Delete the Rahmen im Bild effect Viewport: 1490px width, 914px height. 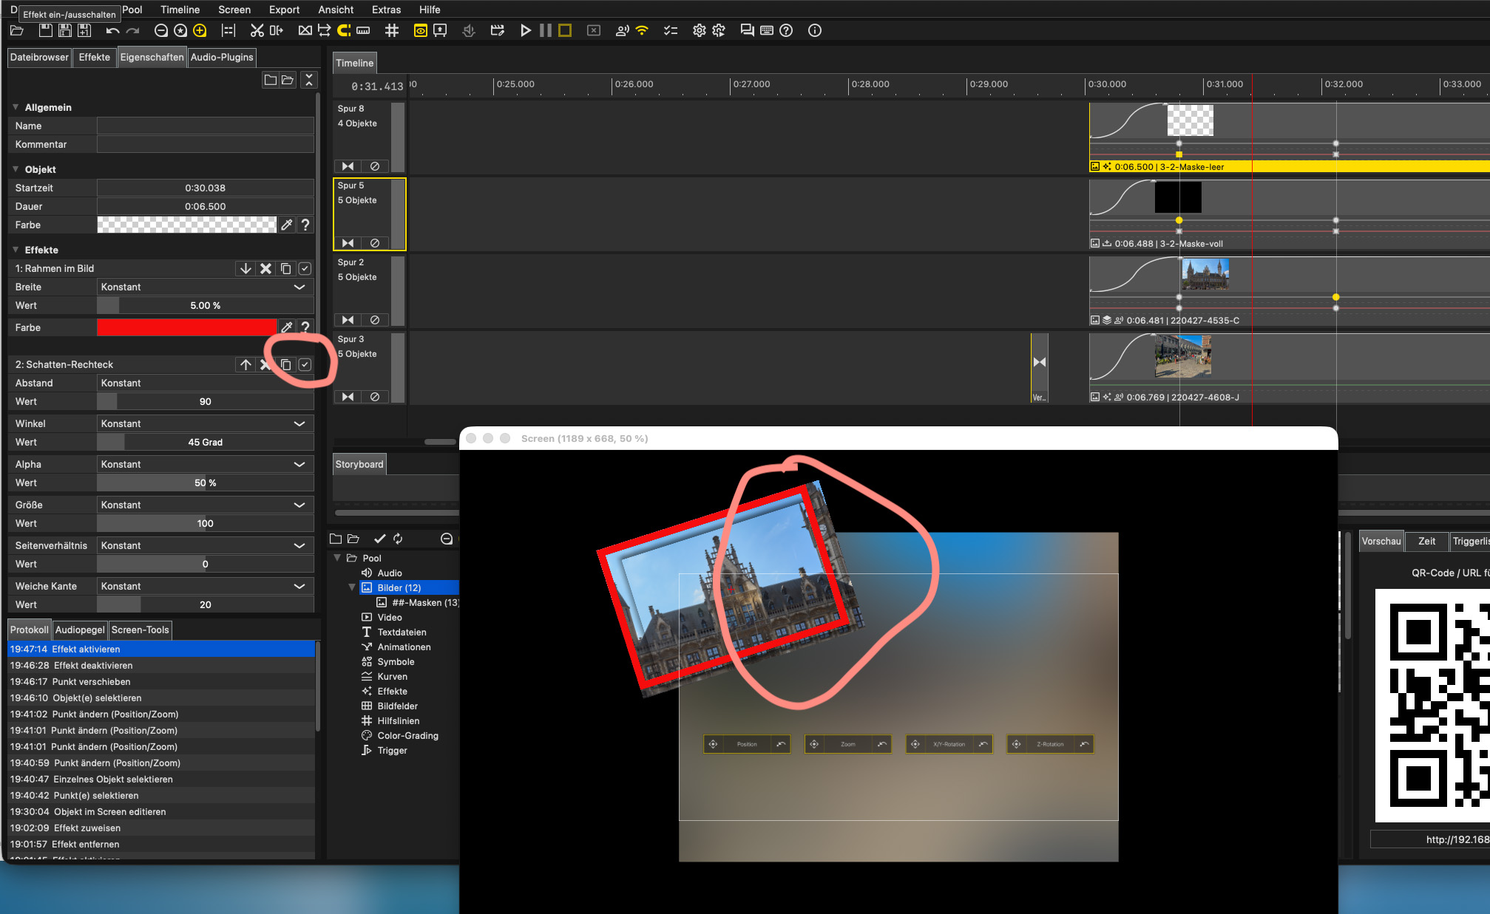265,268
